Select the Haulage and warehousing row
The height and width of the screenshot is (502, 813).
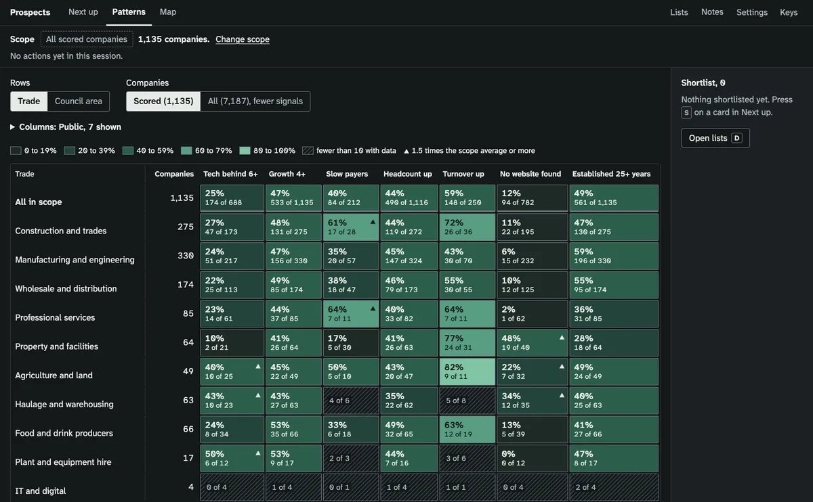pos(64,405)
